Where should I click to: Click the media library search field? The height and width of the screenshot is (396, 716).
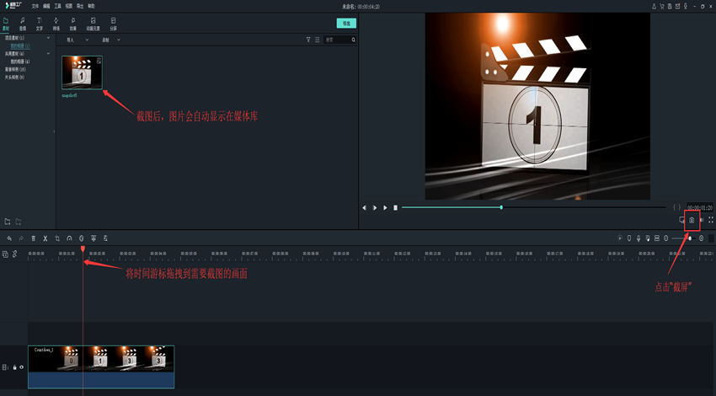(339, 40)
